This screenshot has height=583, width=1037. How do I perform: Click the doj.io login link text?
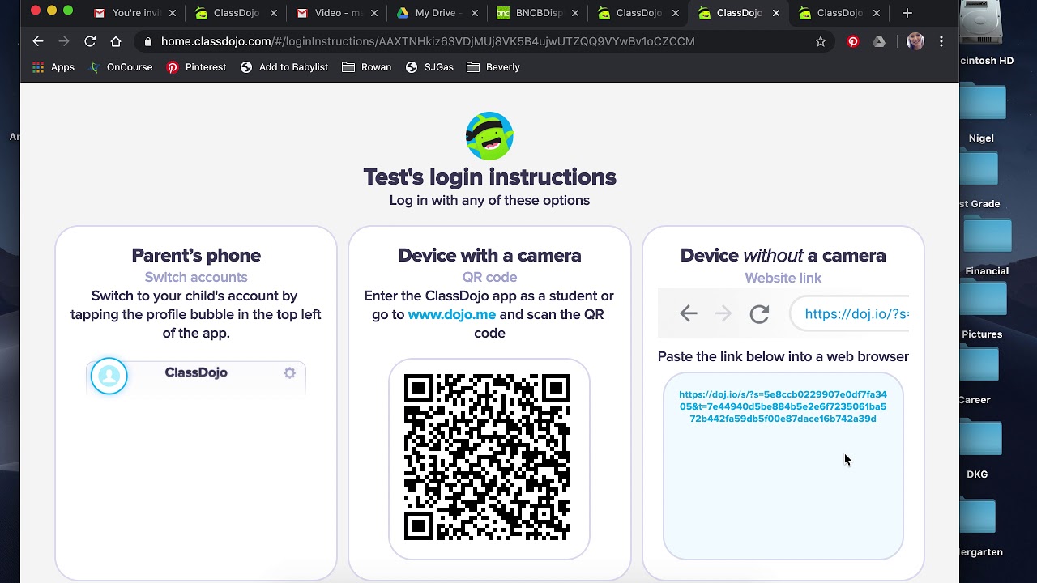(783, 406)
